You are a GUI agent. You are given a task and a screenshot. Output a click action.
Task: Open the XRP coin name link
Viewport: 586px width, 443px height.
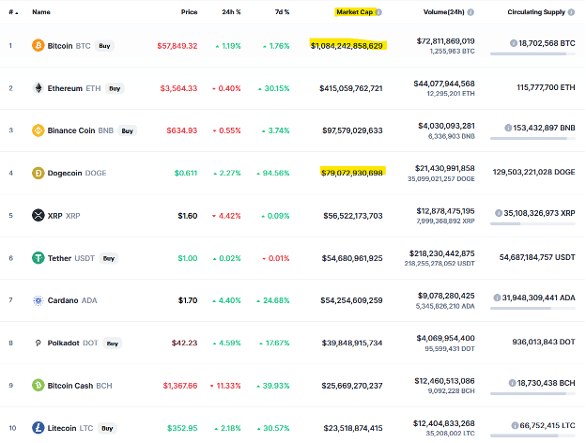click(54, 216)
